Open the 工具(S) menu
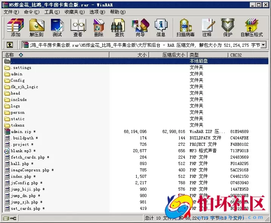 click(52, 12)
